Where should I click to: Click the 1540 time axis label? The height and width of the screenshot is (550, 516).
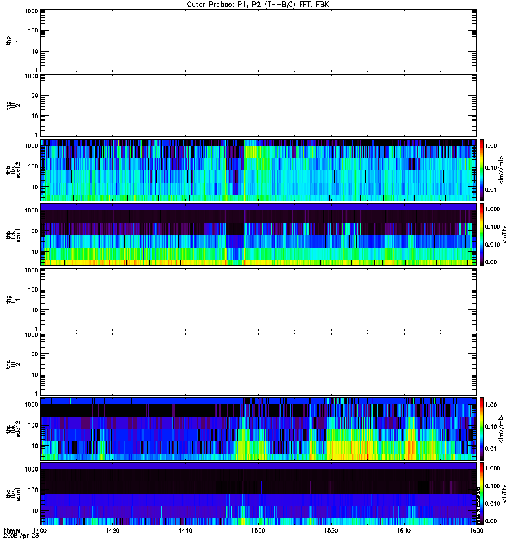point(404,530)
